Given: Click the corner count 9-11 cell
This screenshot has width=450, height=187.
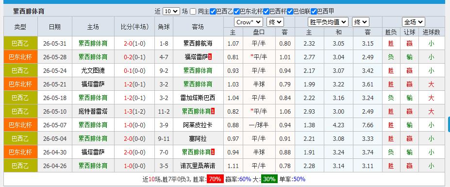Looking at the screenshot, I should pos(164,139).
